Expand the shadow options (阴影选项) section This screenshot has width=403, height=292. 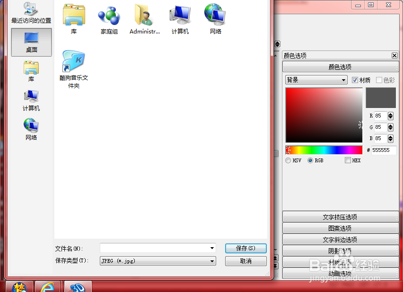[340, 251]
